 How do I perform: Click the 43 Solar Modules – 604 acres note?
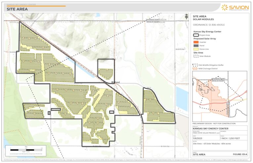pos(212,144)
